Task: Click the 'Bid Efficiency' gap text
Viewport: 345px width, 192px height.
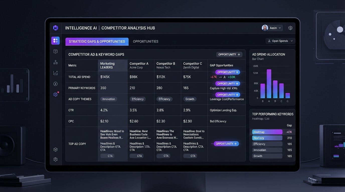Action: [218, 121]
